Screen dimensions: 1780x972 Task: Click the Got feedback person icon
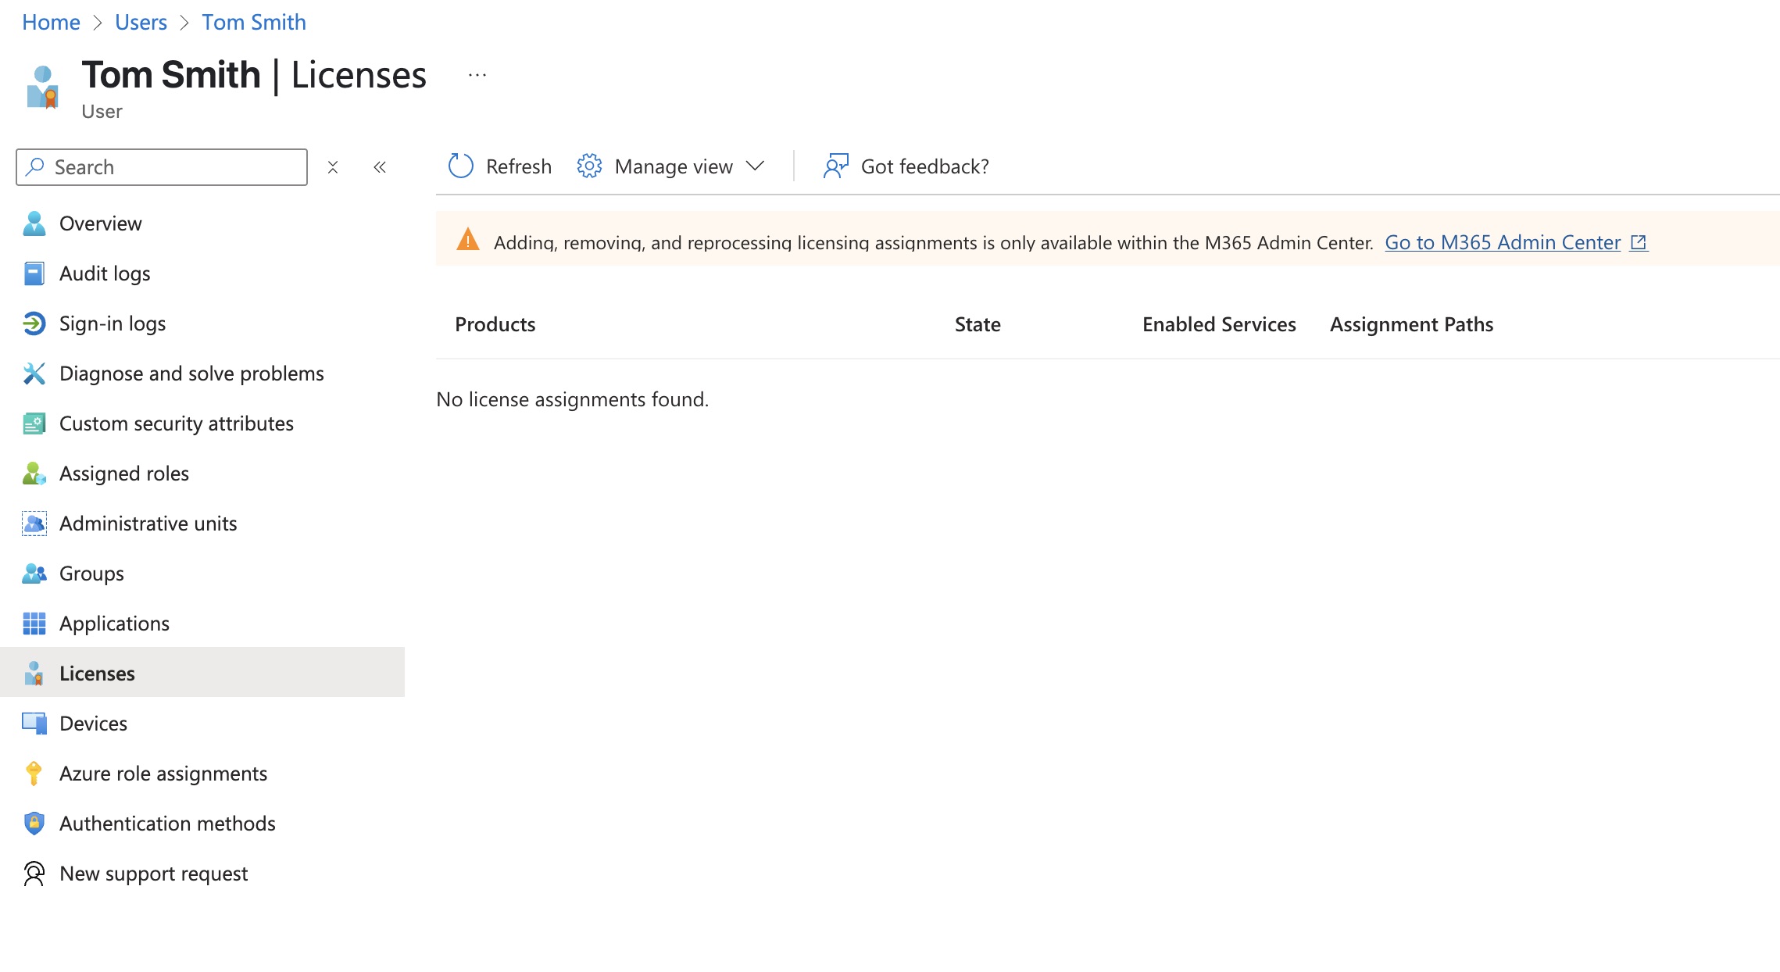coord(835,166)
